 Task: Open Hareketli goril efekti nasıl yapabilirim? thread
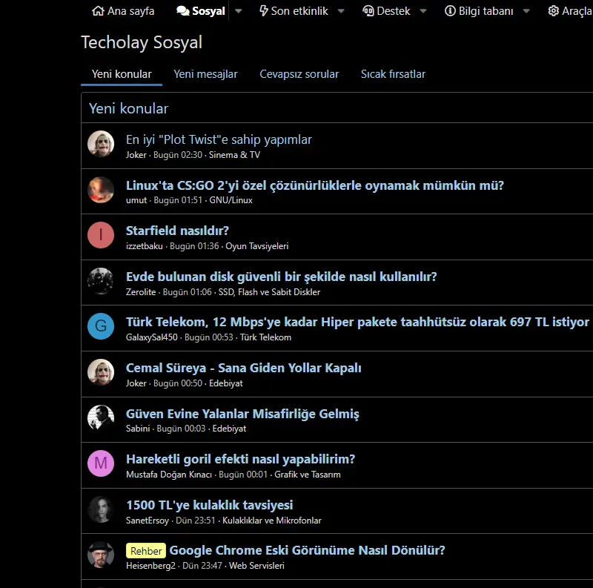click(240, 459)
